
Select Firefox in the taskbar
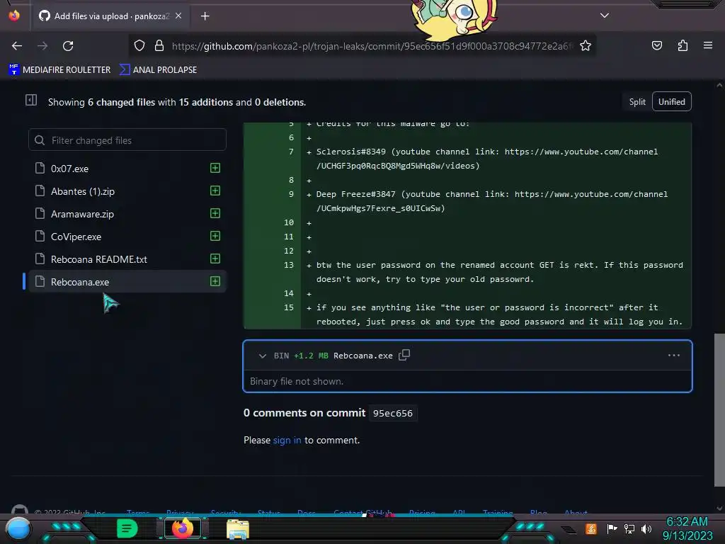click(183, 528)
